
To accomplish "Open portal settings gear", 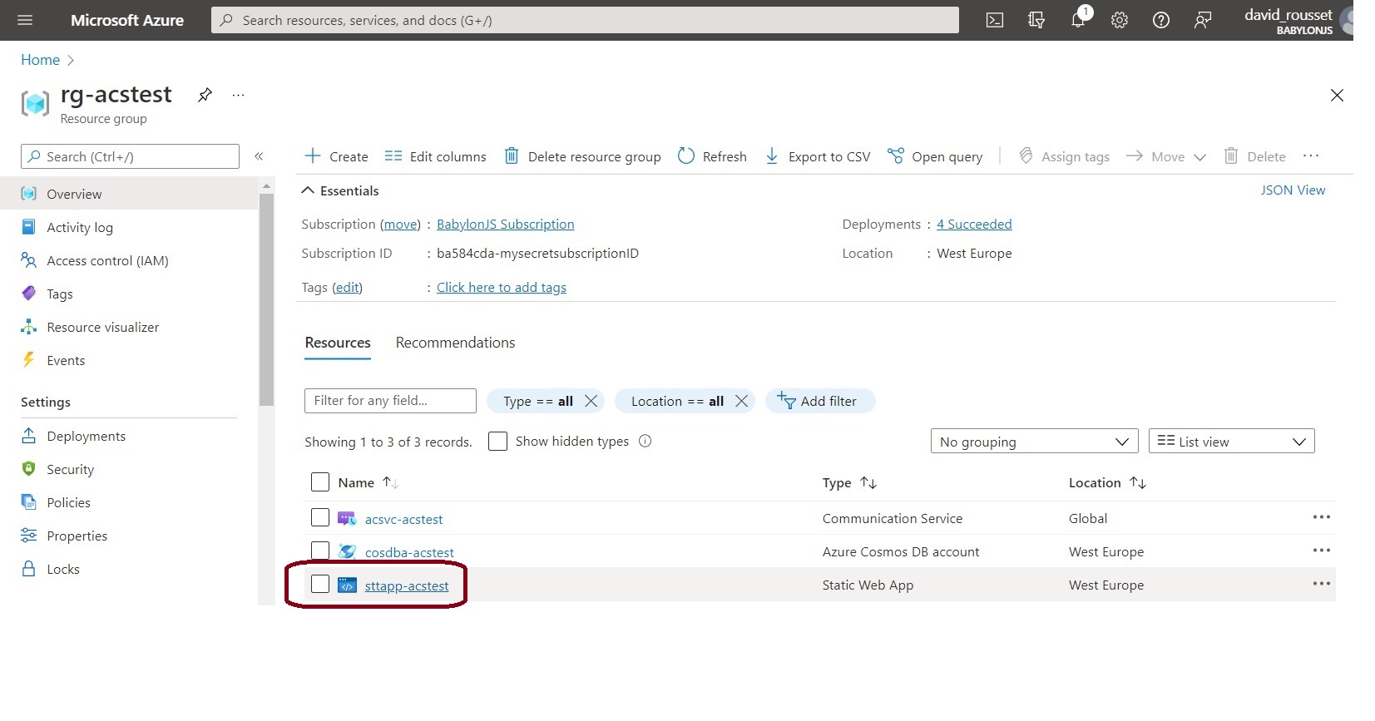I will [x=1120, y=20].
